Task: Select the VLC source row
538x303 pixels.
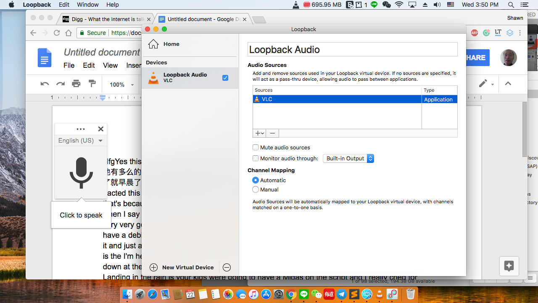Action: (x=355, y=99)
